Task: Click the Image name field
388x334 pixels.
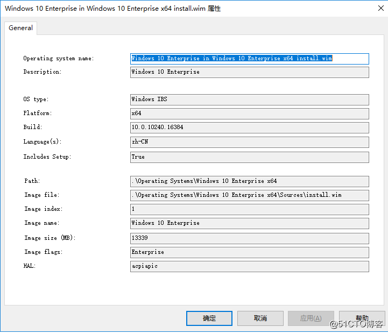Action: coord(250,223)
